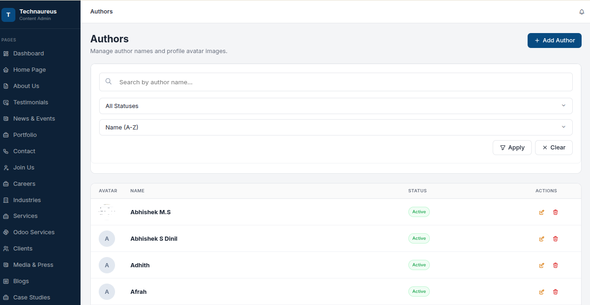Click the Contact phone icon
Viewport: 590px width, 305px height.
[x=6, y=151]
